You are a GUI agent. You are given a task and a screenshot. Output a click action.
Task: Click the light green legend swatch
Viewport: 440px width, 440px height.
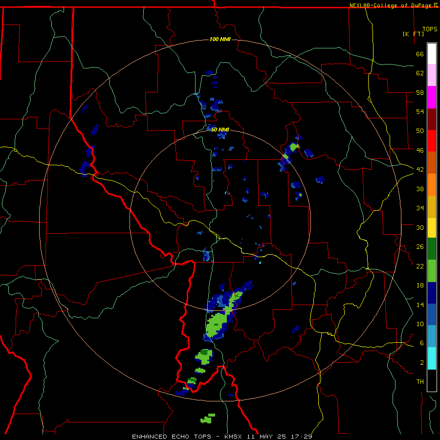pyautogui.click(x=432, y=271)
